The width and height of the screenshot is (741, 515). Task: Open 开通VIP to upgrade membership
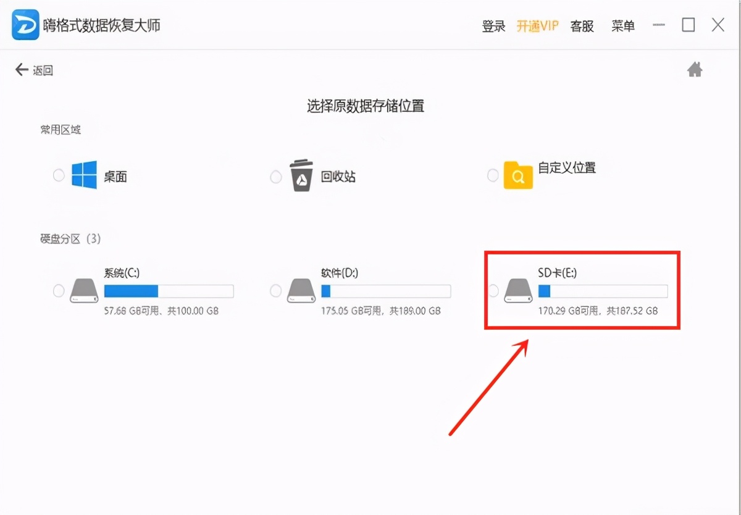pyautogui.click(x=537, y=27)
